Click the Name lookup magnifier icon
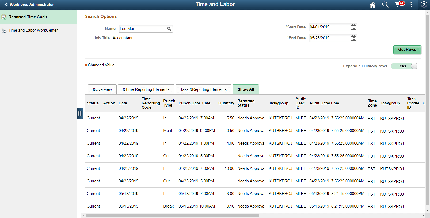Screen dimensions: 430x218 click(169, 29)
